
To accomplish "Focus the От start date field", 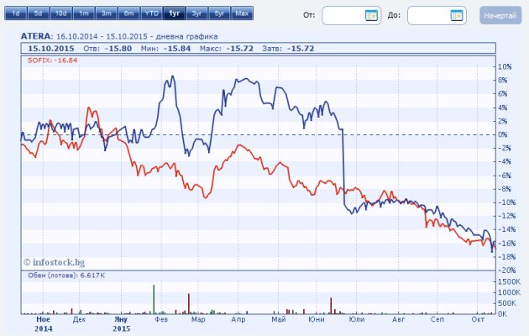I will (x=352, y=15).
